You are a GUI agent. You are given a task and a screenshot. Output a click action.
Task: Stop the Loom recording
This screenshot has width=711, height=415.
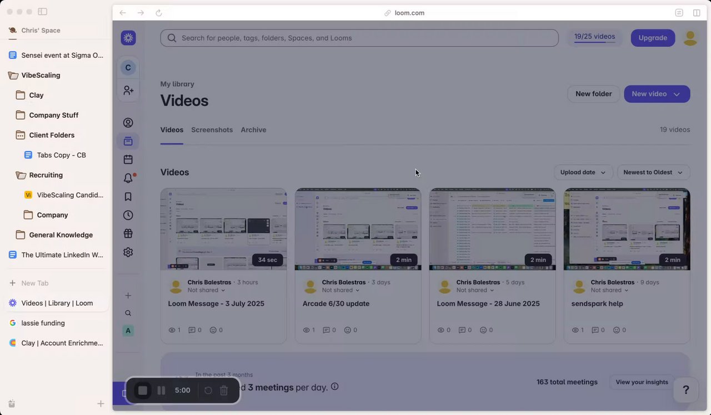pyautogui.click(x=143, y=391)
